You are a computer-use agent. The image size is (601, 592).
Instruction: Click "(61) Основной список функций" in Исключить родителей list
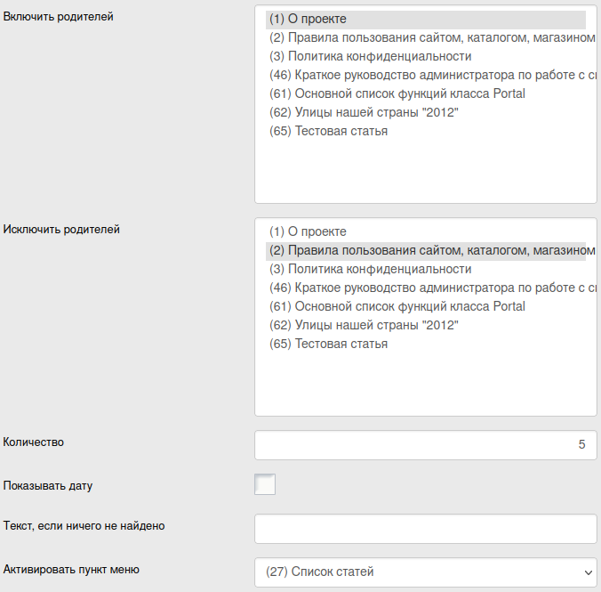coord(397,306)
